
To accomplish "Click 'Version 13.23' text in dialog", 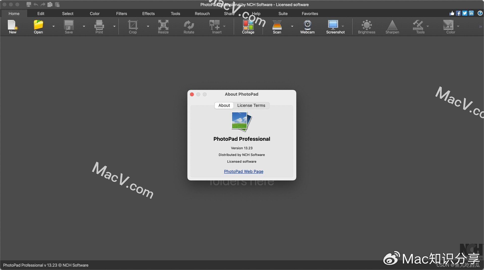I will pyautogui.click(x=242, y=148).
